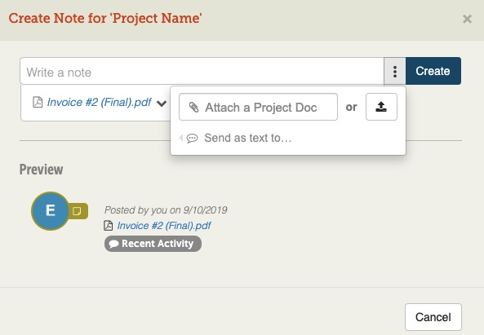Click the Cancel button

(433, 317)
